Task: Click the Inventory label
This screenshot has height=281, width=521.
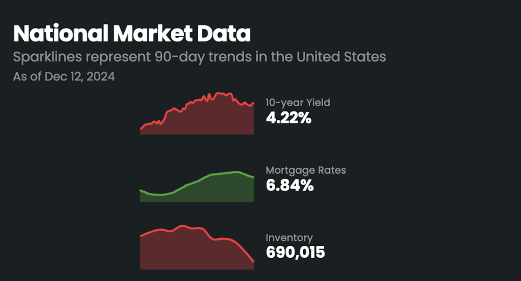Action: pyautogui.click(x=289, y=238)
